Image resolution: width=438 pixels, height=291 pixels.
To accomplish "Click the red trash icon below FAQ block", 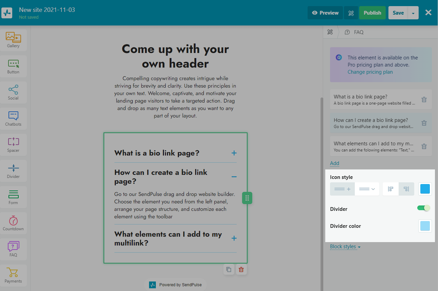I will tap(241, 270).
